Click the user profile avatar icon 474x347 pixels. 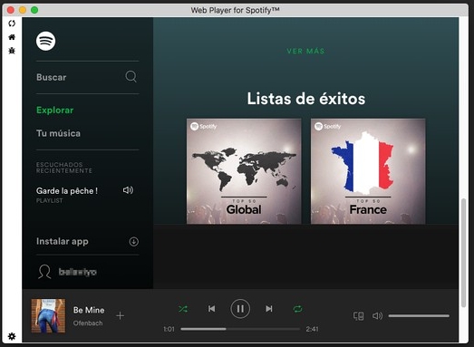[x=44, y=272]
